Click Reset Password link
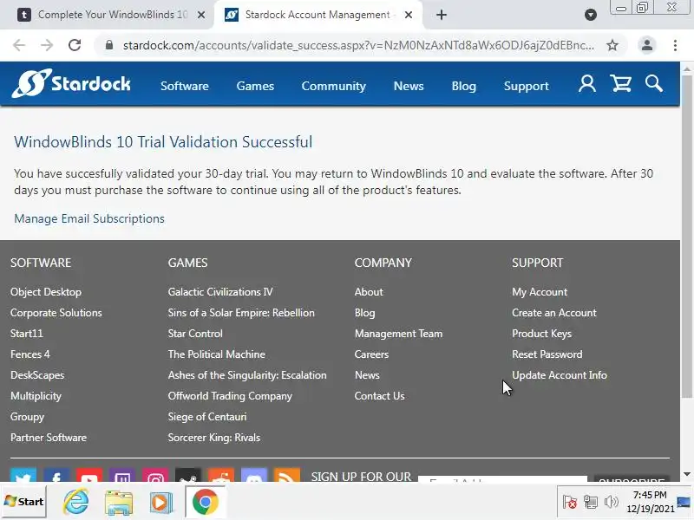Screen dimensions: 694x520 click(547, 354)
